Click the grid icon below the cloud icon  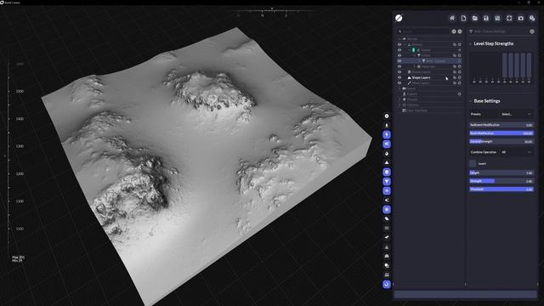pos(387,228)
